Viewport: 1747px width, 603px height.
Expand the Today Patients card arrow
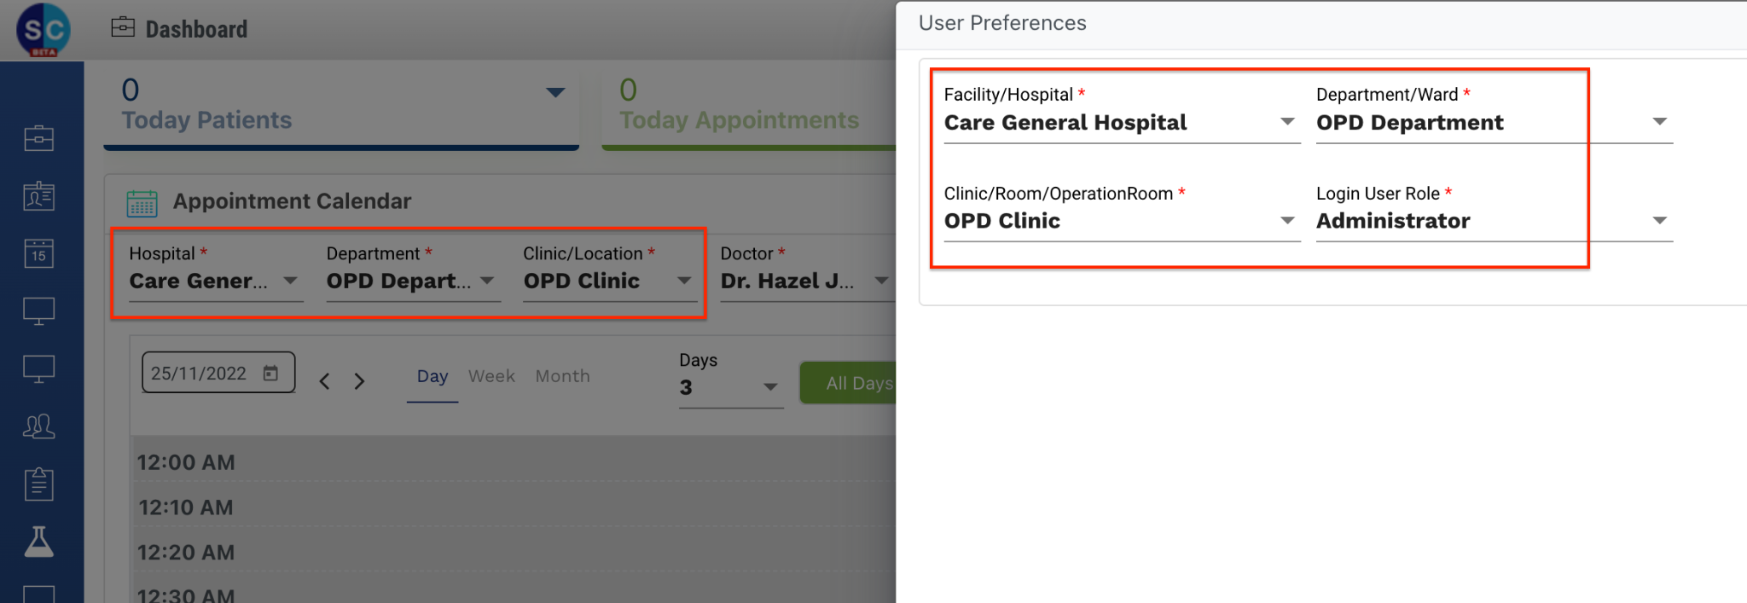point(555,92)
